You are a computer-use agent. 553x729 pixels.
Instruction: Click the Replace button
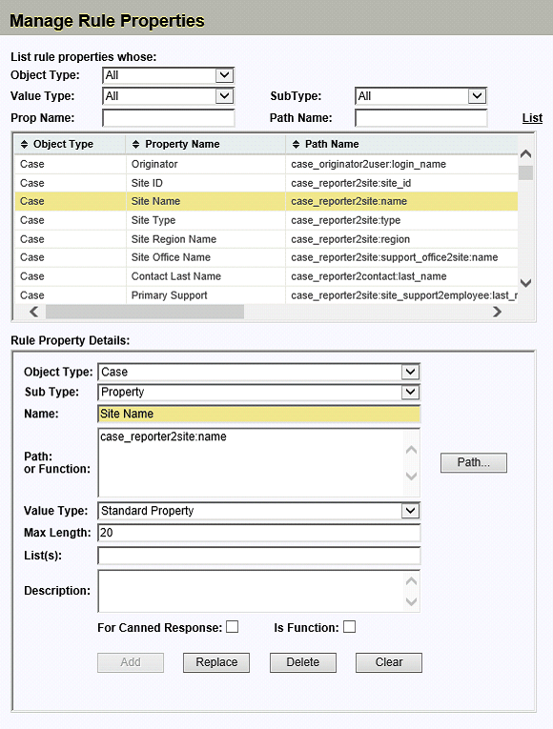216,662
